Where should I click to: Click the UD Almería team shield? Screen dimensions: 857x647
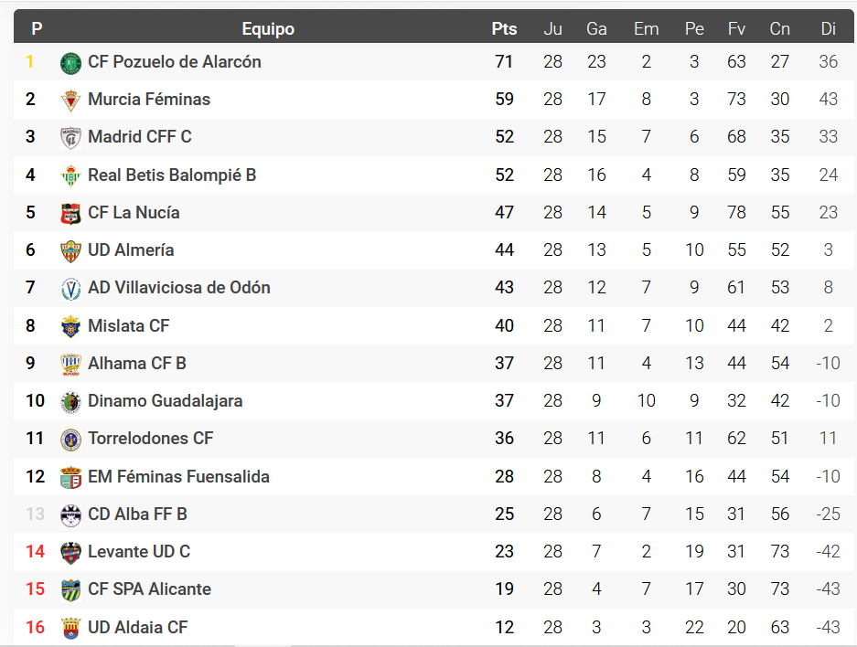tap(70, 251)
